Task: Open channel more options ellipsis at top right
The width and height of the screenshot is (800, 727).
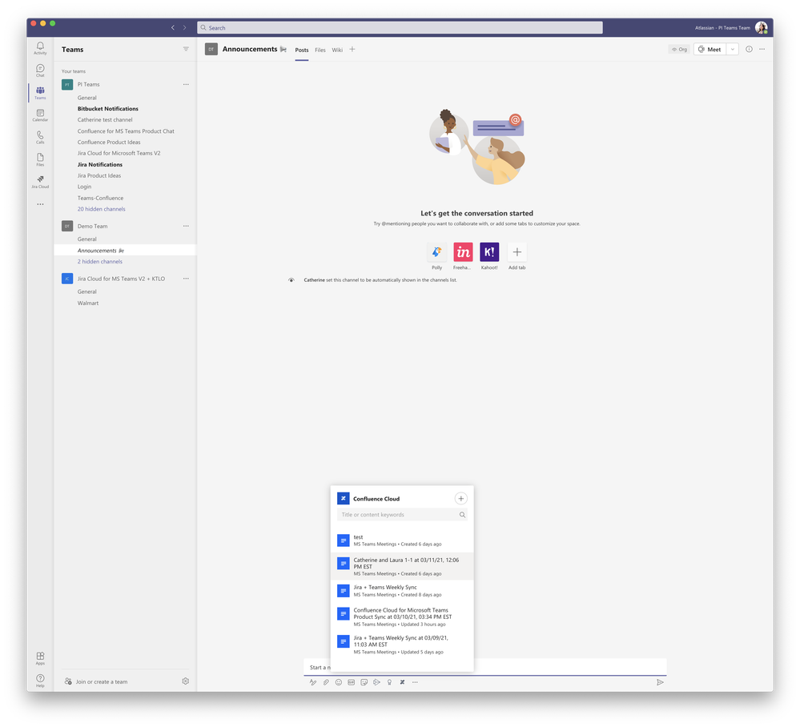Action: [x=762, y=49]
